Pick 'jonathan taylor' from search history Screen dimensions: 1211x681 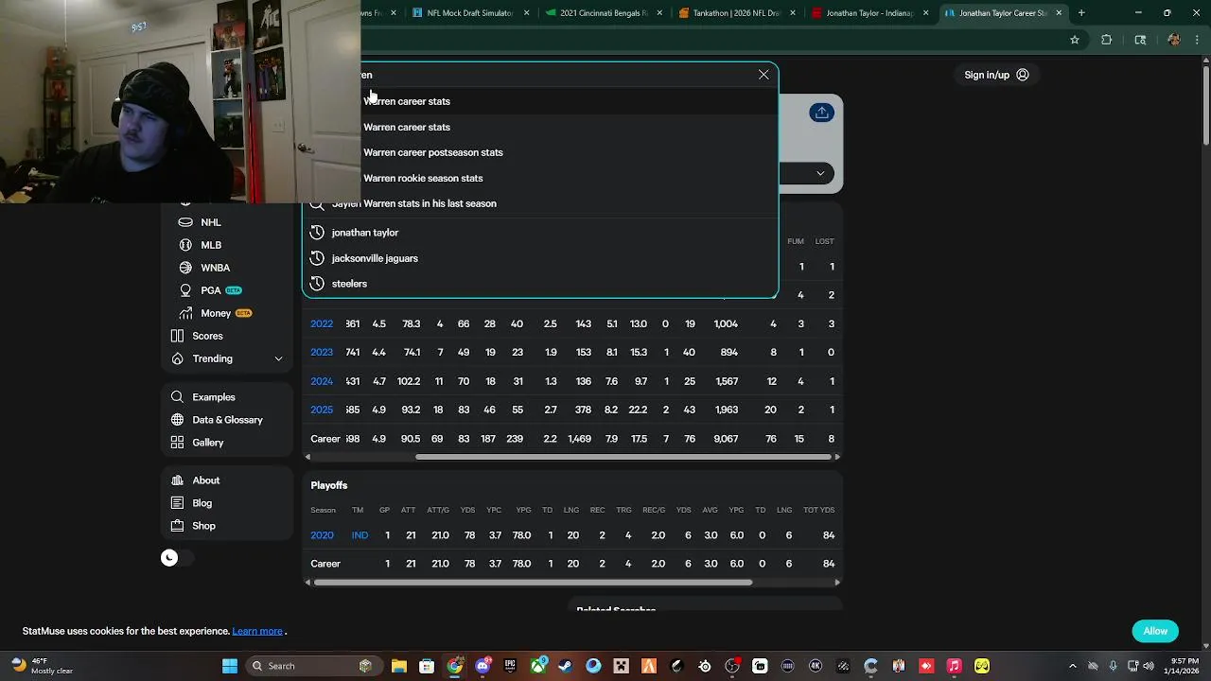pos(364,233)
